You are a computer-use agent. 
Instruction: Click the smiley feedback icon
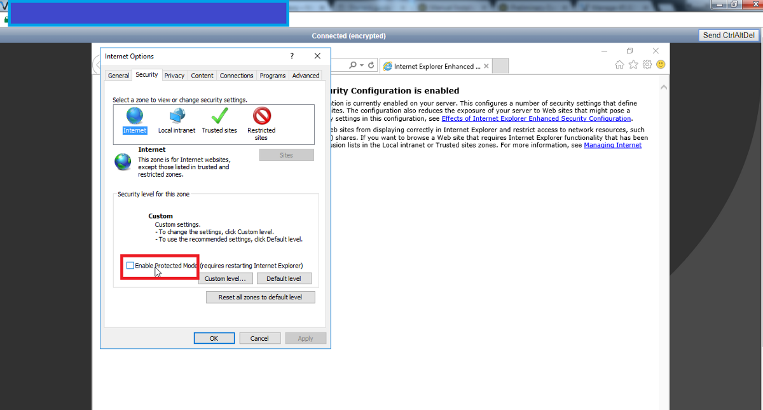(x=661, y=65)
